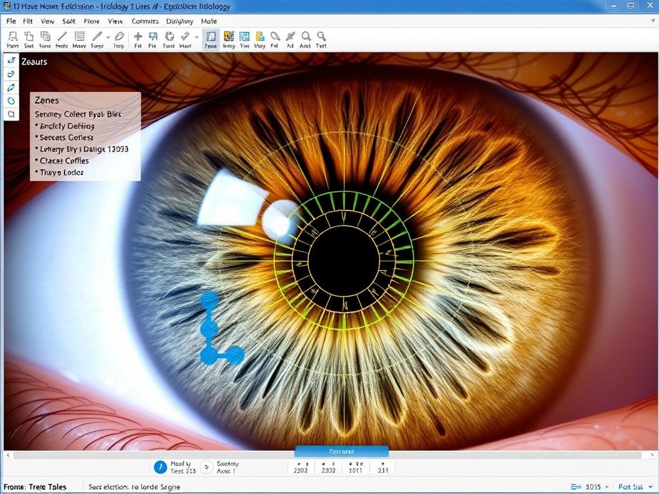Click the Frome: Trete Tales status text
Screen dimensions: 659x494
coord(35,487)
